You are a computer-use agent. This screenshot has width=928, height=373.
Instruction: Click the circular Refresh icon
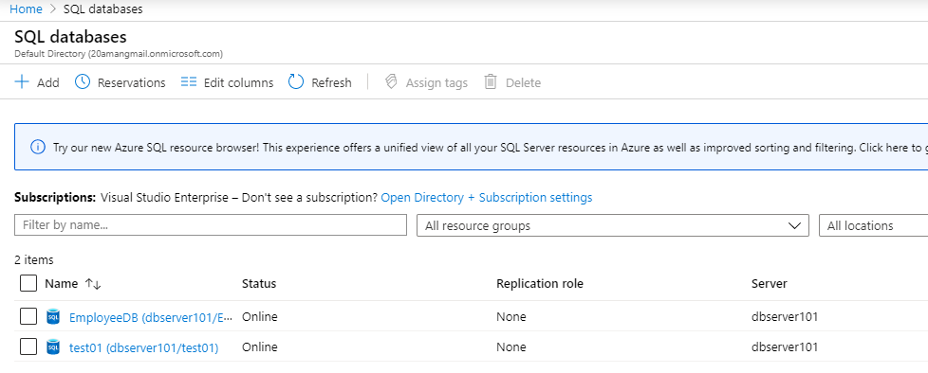[x=296, y=82]
